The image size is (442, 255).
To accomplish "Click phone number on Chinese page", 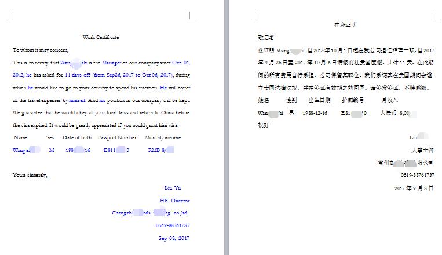I will point(417,175).
